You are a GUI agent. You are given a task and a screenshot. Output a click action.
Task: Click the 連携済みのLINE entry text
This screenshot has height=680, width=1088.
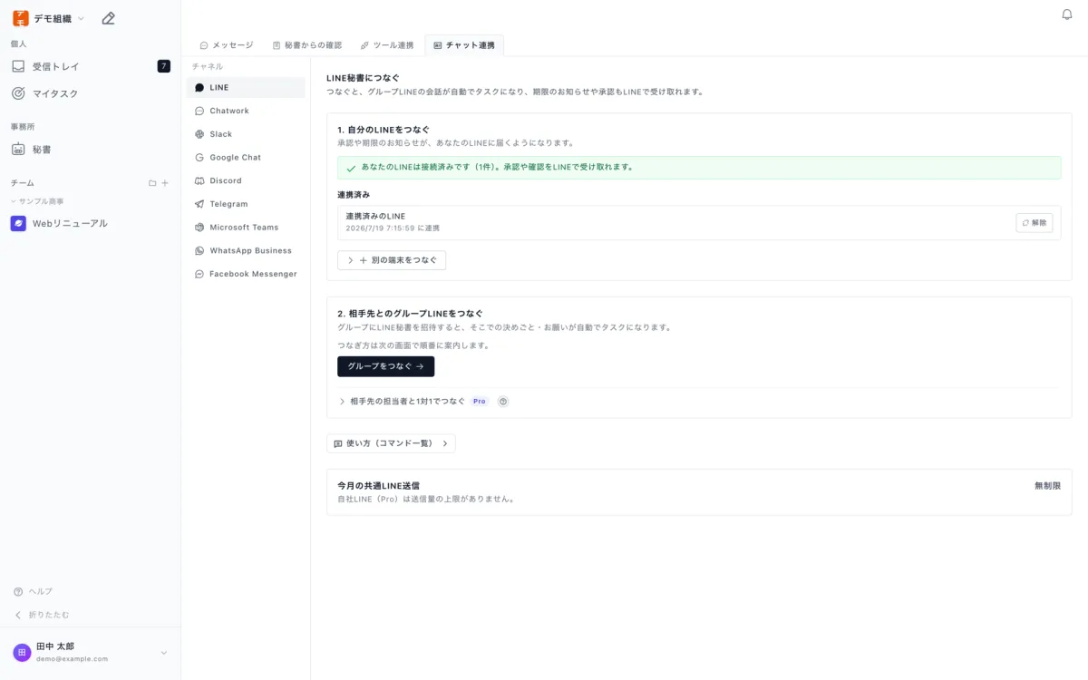click(375, 217)
